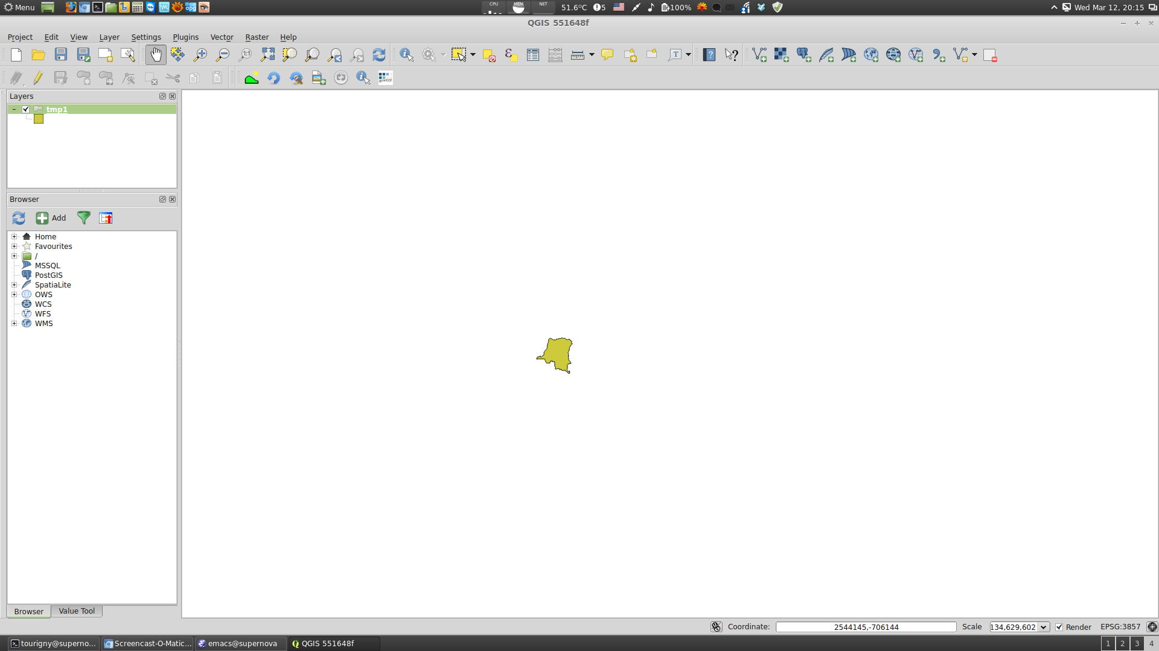This screenshot has height=651, width=1159.
Task: Select the Pan Map hand tool
Action: tap(156, 55)
